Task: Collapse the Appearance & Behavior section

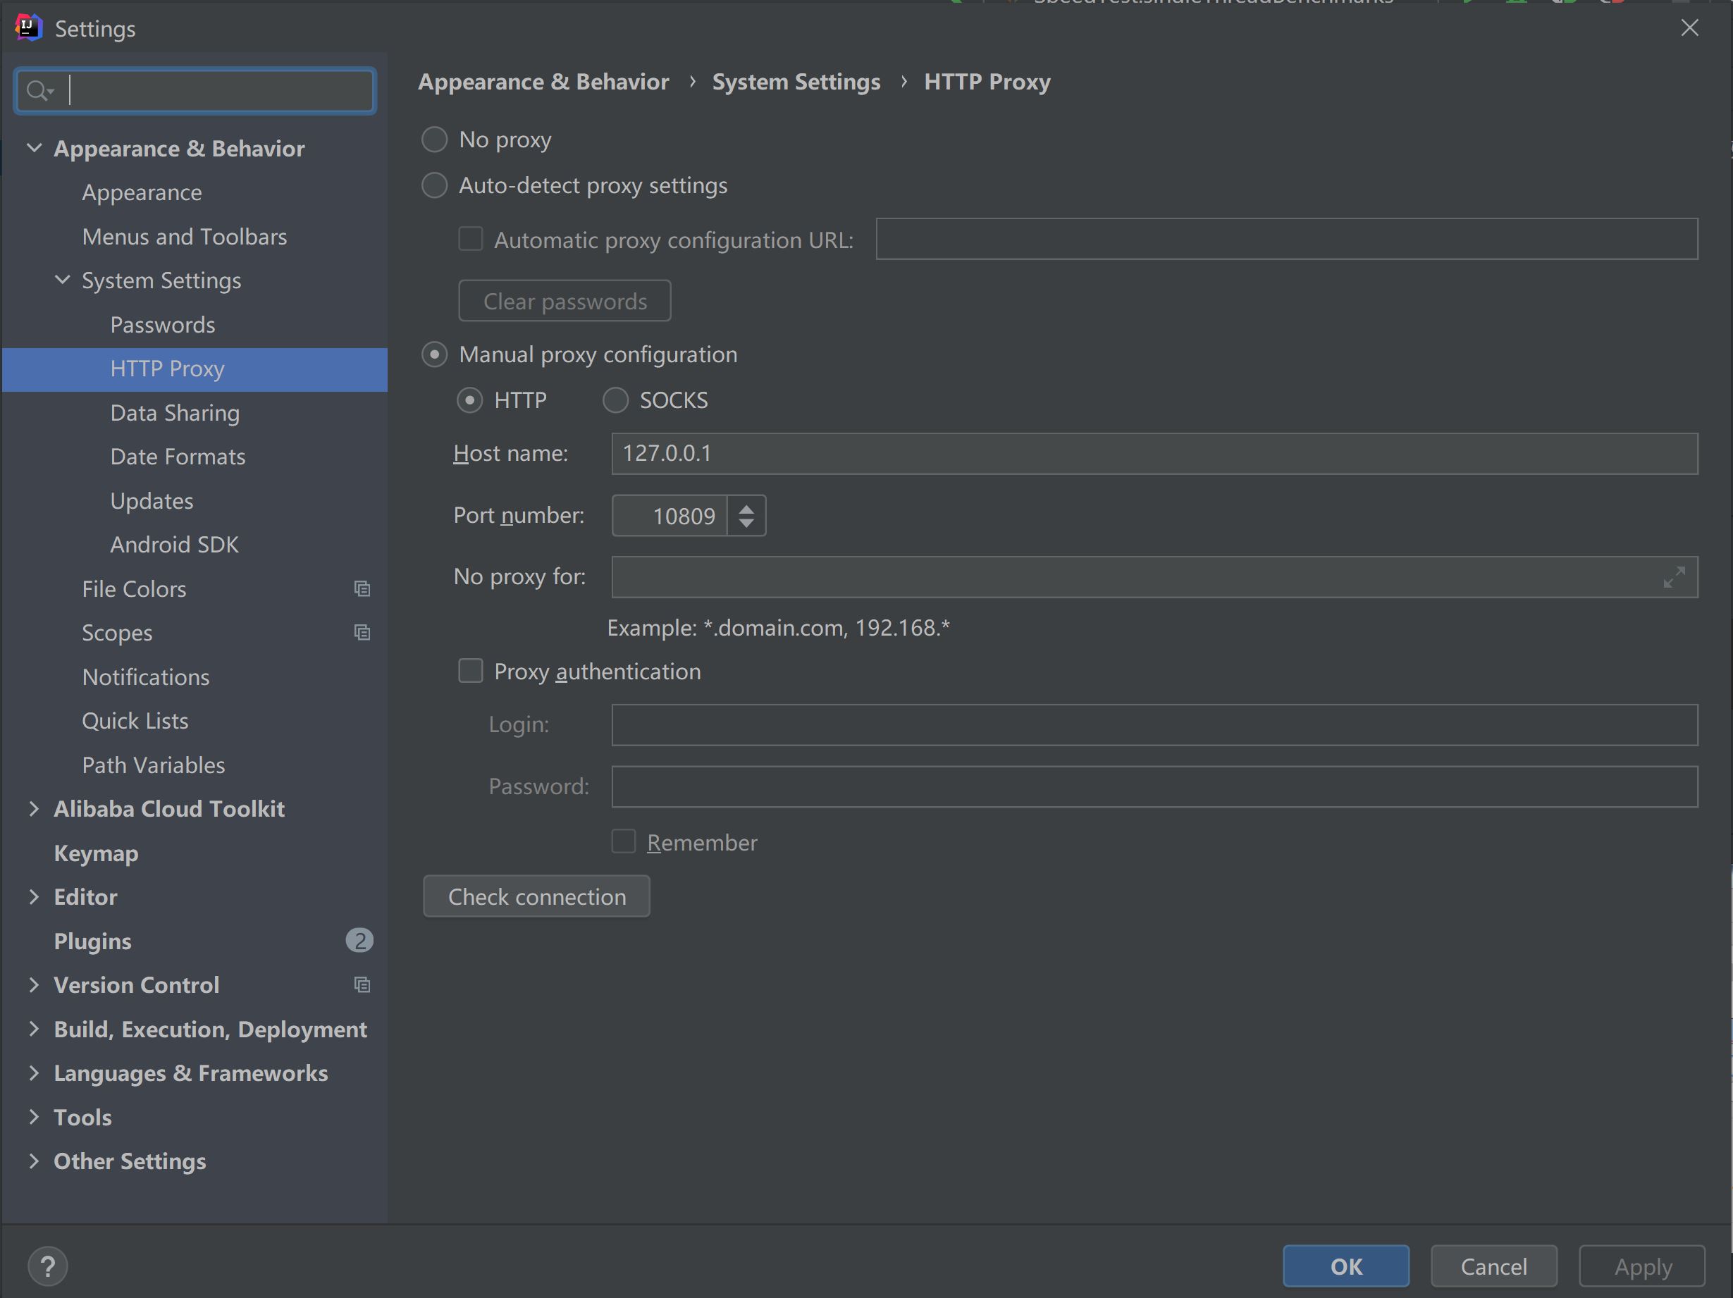Action: click(34, 147)
